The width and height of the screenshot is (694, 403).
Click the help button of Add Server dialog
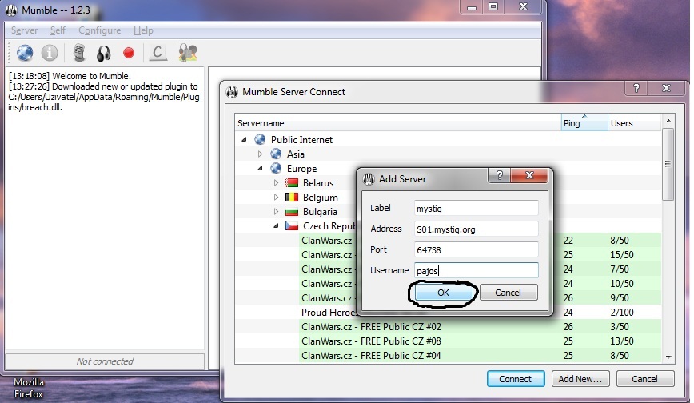(x=499, y=175)
